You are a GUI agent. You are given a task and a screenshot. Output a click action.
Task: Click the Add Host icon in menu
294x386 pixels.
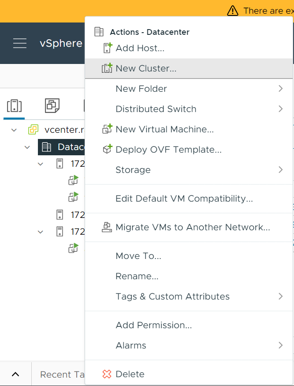108,48
